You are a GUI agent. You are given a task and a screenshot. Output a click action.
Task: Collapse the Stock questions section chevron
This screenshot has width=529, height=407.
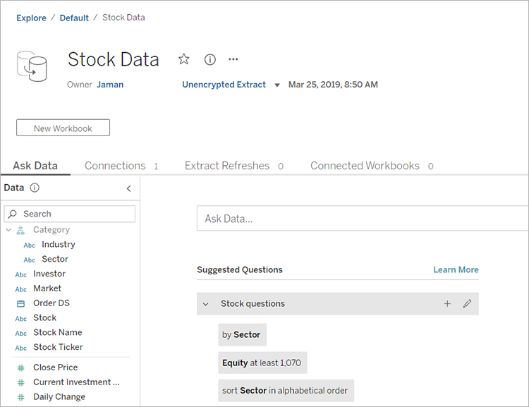pos(205,304)
